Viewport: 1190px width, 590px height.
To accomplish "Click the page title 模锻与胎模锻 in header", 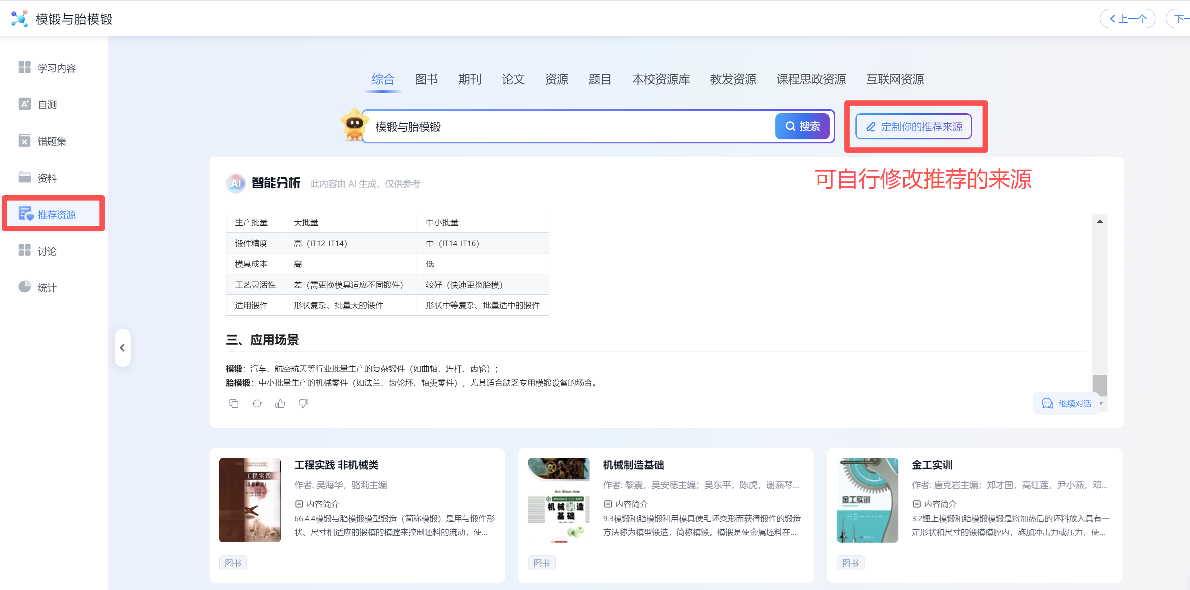I will (x=74, y=19).
